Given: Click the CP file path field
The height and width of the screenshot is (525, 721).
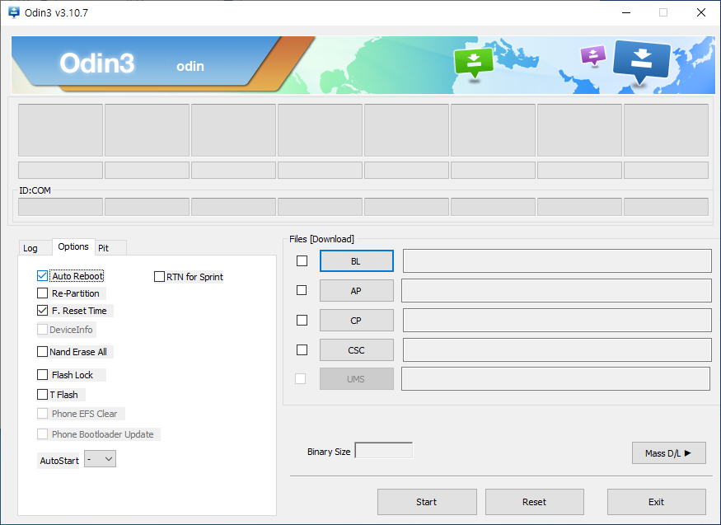Looking at the screenshot, I should click(557, 321).
